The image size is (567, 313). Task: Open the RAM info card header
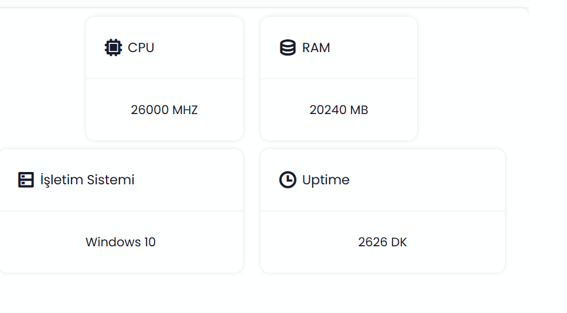pos(339,47)
